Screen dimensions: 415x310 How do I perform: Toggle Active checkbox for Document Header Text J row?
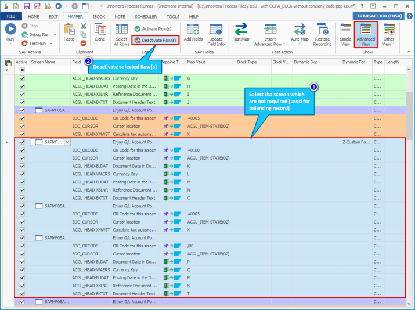pos(22,102)
